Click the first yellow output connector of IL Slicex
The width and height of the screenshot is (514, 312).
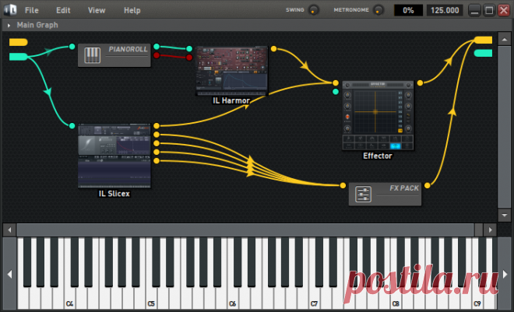(x=157, y=126)
